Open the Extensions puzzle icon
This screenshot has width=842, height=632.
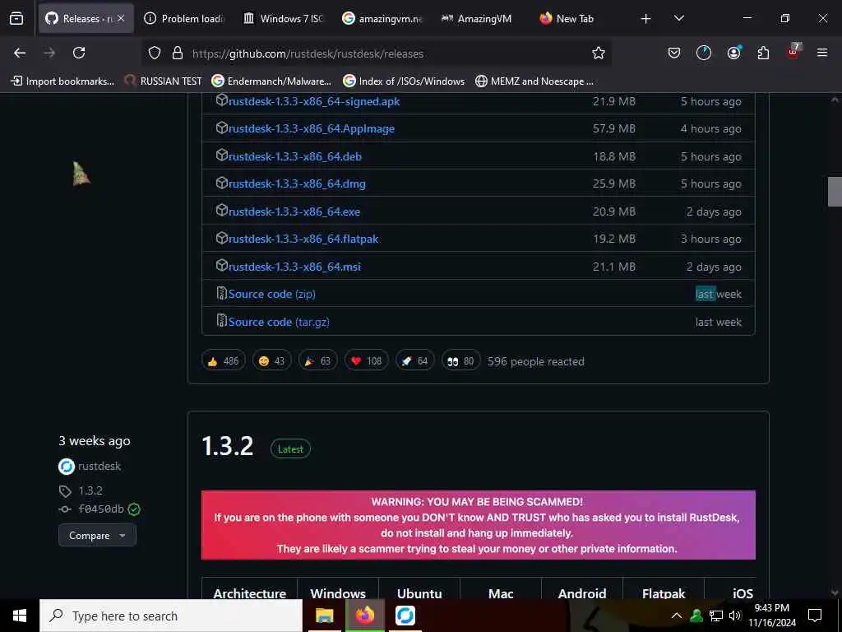coord(763,53)
